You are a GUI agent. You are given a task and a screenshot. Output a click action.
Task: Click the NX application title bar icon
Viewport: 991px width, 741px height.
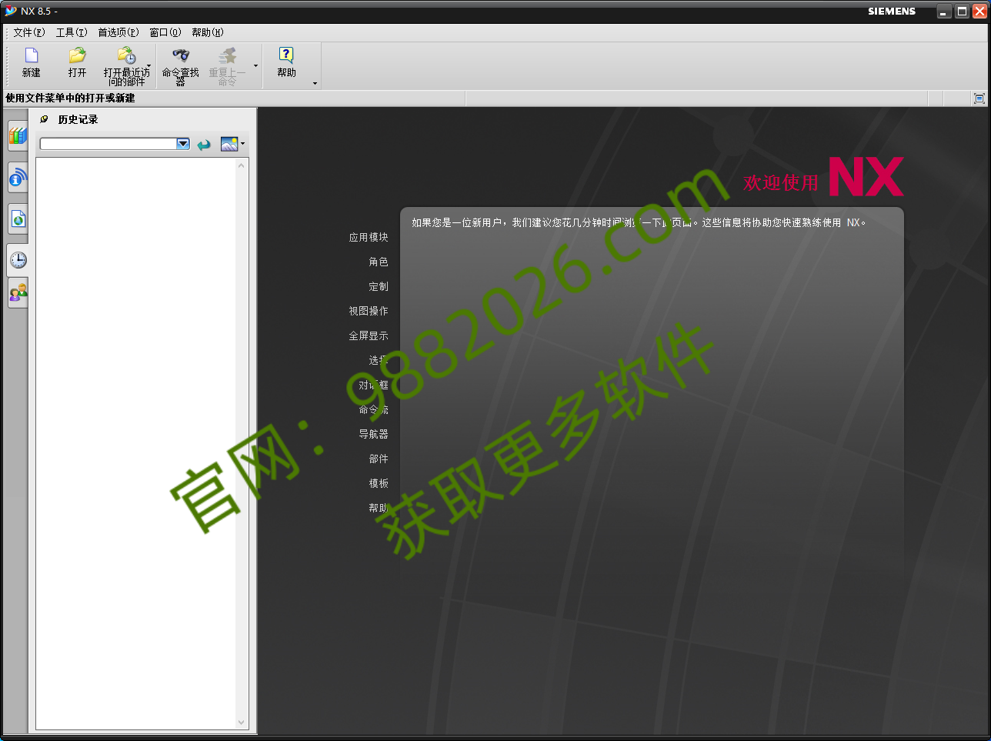[x=10, y=11]
